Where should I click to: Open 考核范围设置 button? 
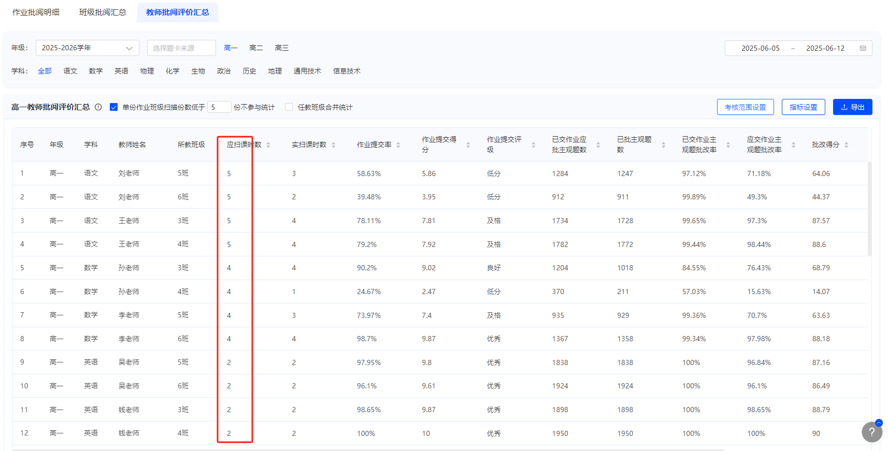745,107
